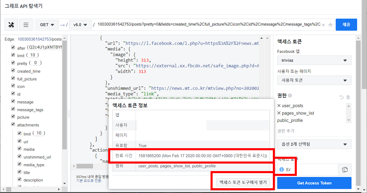Uncheck the picture field checkbox

[x=13, y=116]
